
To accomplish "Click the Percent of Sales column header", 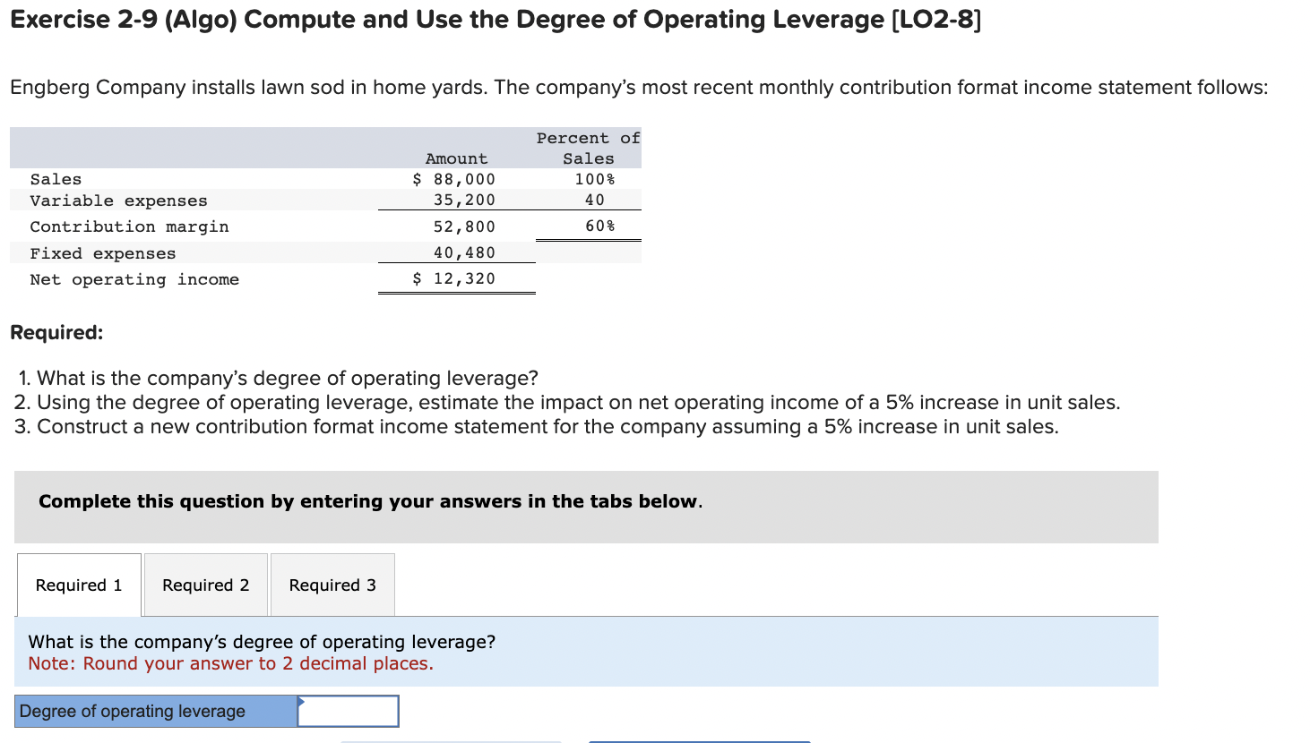I will click(588, 148).
